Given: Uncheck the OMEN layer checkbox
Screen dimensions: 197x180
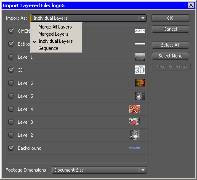Looking at the screenshot, I should click(x=11, y=31).
